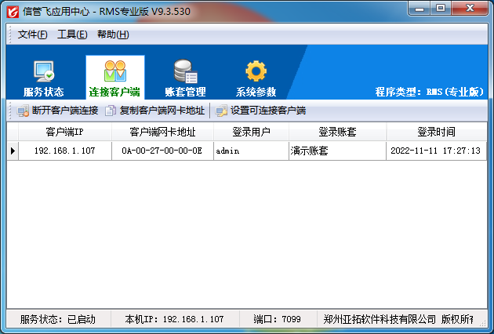Select the row indicator arrow of first row
Screen dimensions: 494x334
pyautogui.click(x=13, y=151)
